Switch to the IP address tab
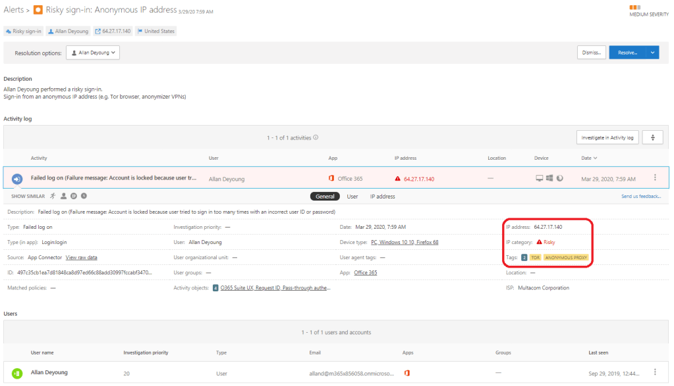Image resolution: width=674 pixels, height=386 pixels. (382, 196)
